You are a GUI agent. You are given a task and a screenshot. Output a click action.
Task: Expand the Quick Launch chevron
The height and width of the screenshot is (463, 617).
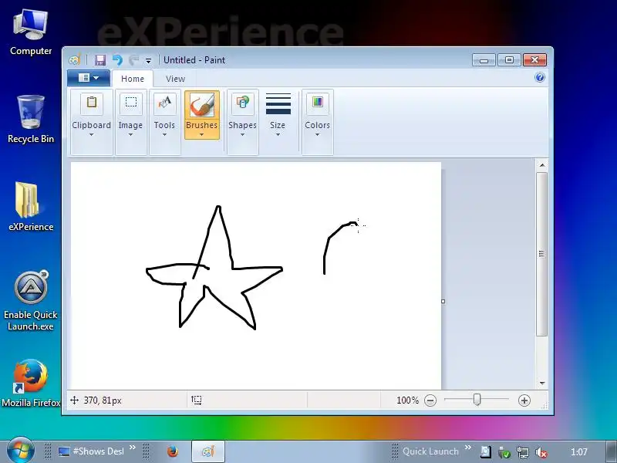468,448
